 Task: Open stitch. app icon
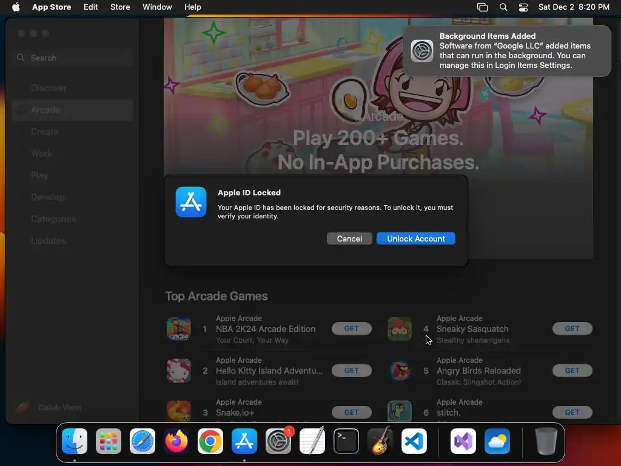(399, 411)
